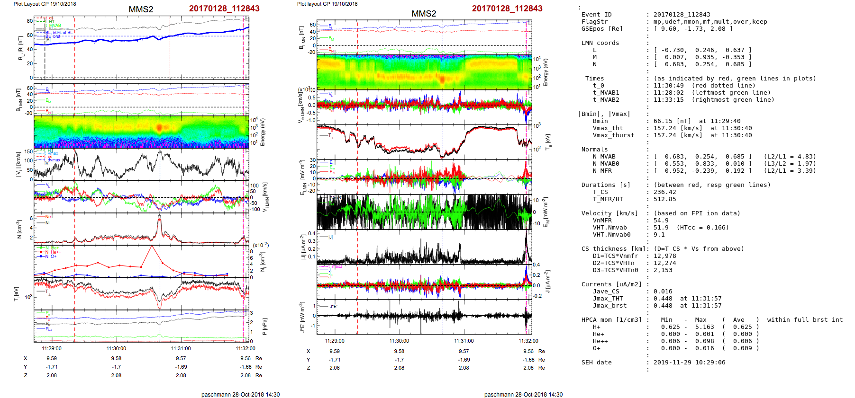855x398 pixels.
Task: Select the L vector "[ -0.730, 0.246, 0.637 ]"
Action: (x=702, y=50)
